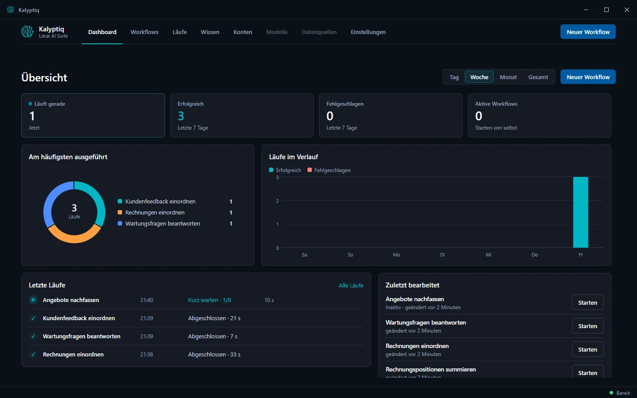Click the blue Wartungsfragen beantworten legend swatch
Screen dimensions: 637x398
pos(120,223)
